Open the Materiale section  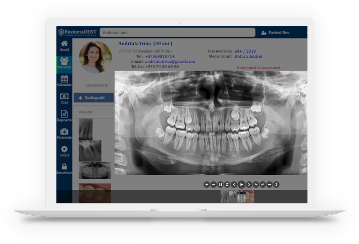tap(64, 134)
